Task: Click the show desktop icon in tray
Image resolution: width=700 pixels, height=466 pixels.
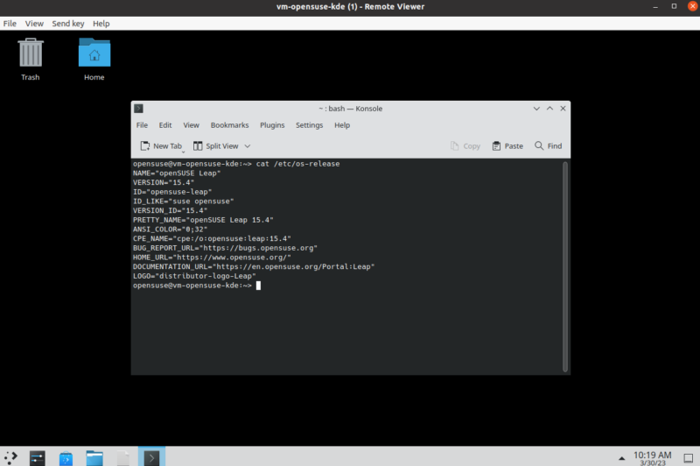Action: point(689,458)
